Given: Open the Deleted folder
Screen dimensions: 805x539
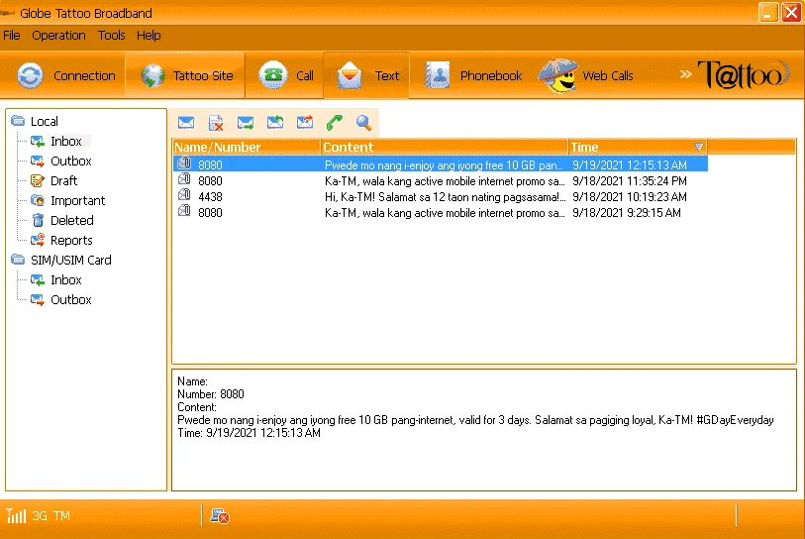Looking at the screenshot, I should click(72, 220).
